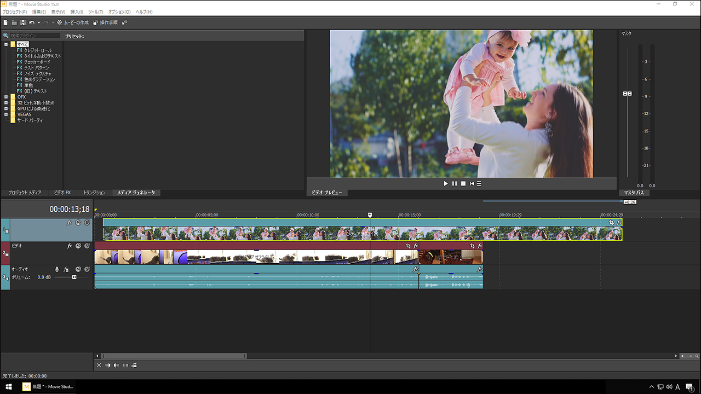
Task: Open a project via folder icon
Action: (x=14, y=22)
